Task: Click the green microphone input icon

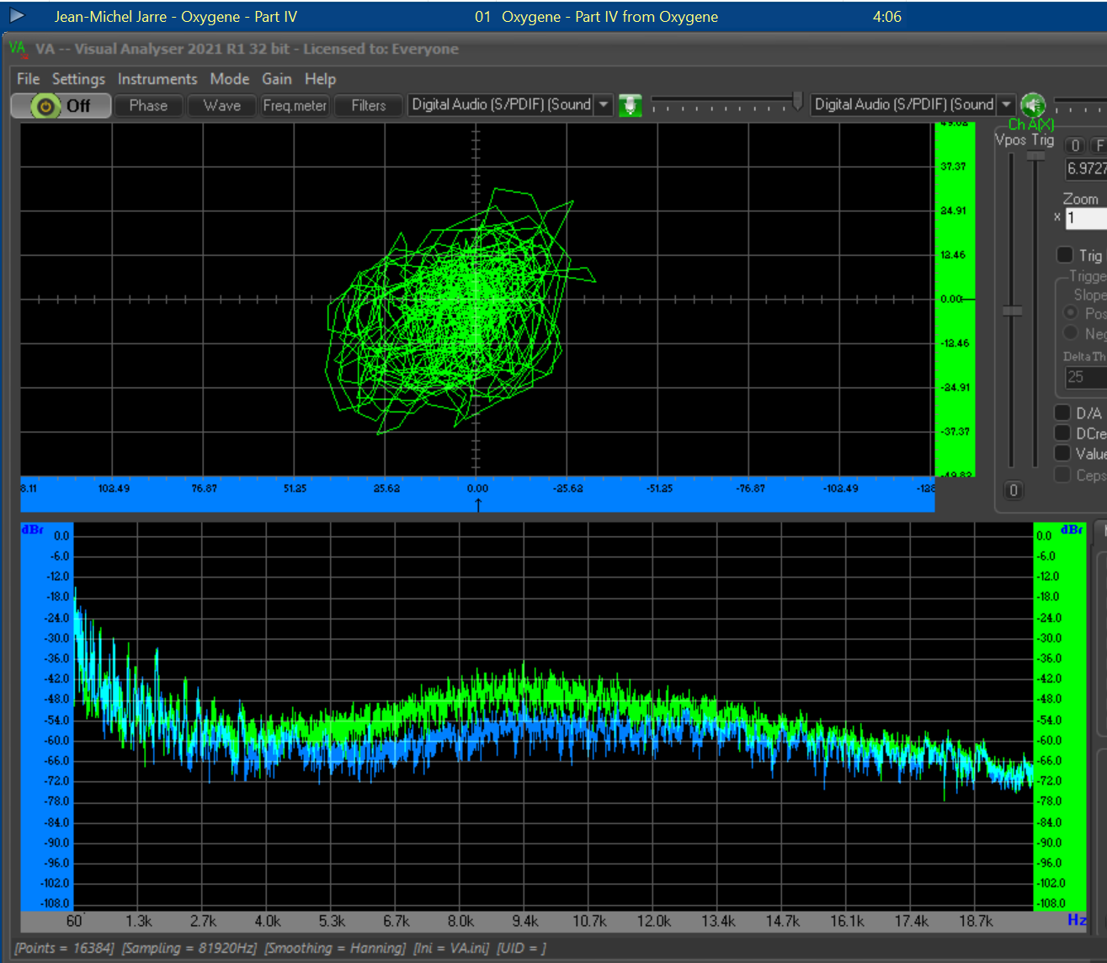Action: point(630,105)
